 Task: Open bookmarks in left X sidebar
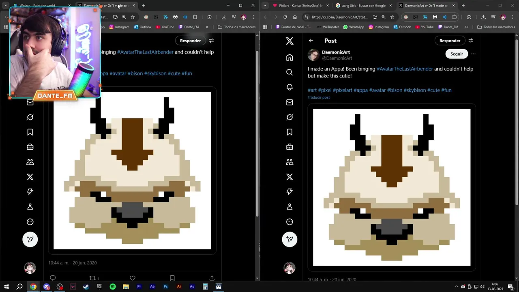[x=30, y=132]
